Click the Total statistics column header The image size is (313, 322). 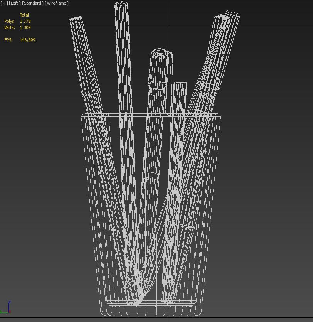point(24,15)
